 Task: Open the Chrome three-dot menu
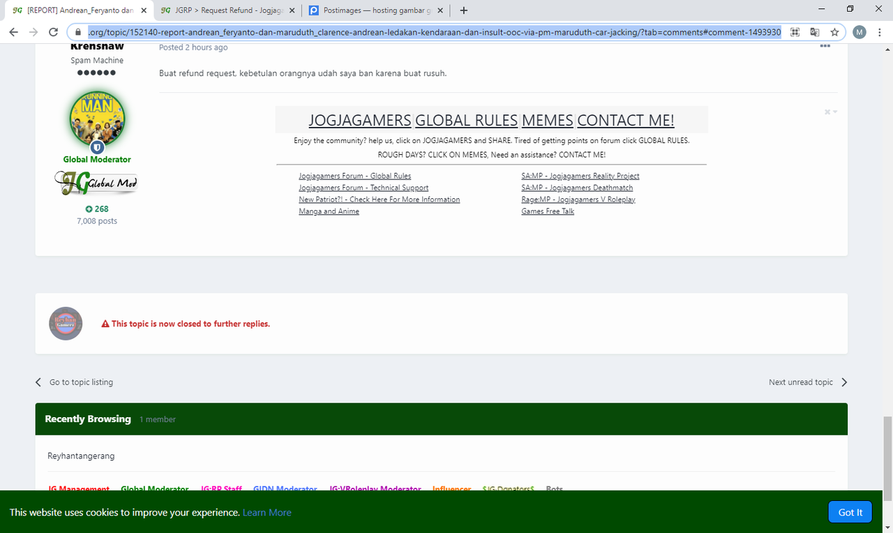879,32
